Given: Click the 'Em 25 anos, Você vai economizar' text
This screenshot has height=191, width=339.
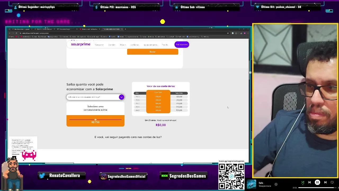Looking at the screenshot, I should click(x=160, y=120).
